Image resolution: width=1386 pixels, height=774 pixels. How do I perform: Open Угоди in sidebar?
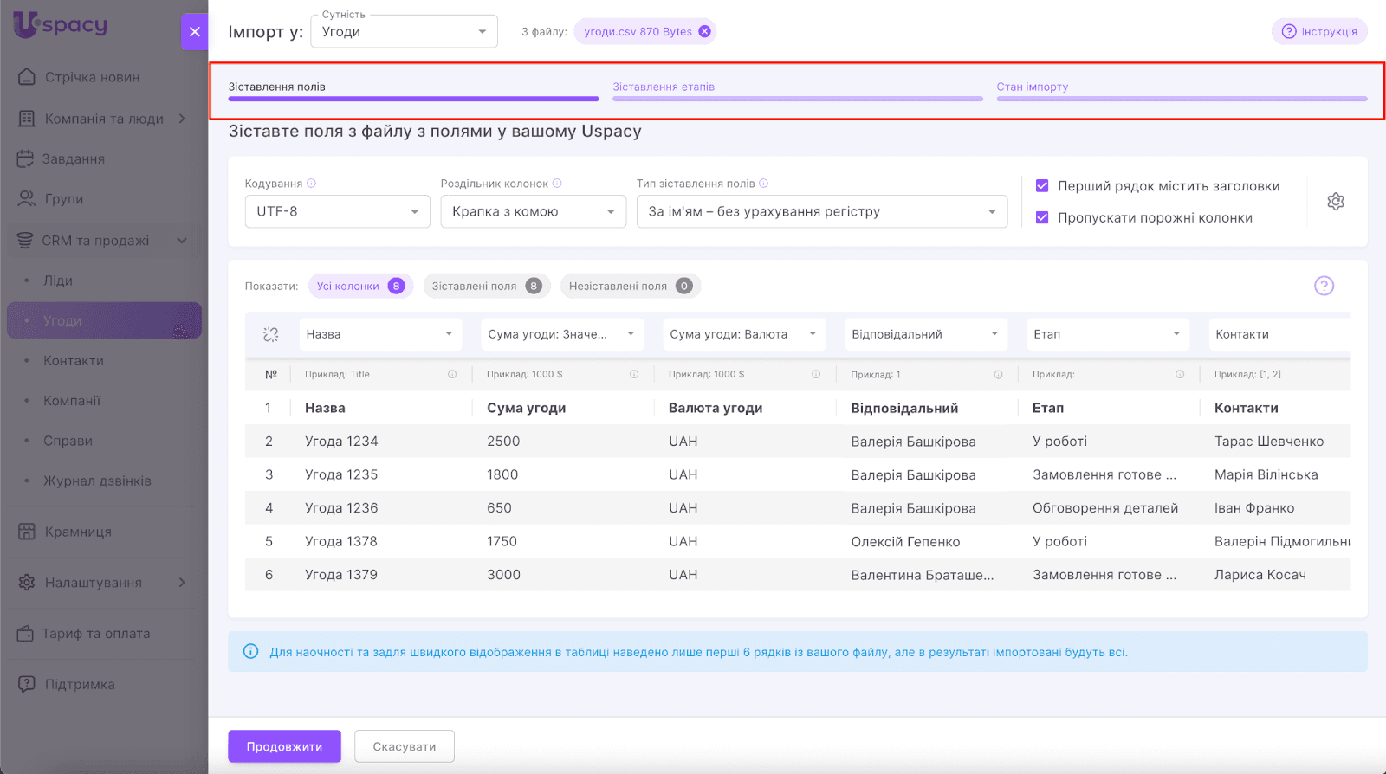coord(104,320)
